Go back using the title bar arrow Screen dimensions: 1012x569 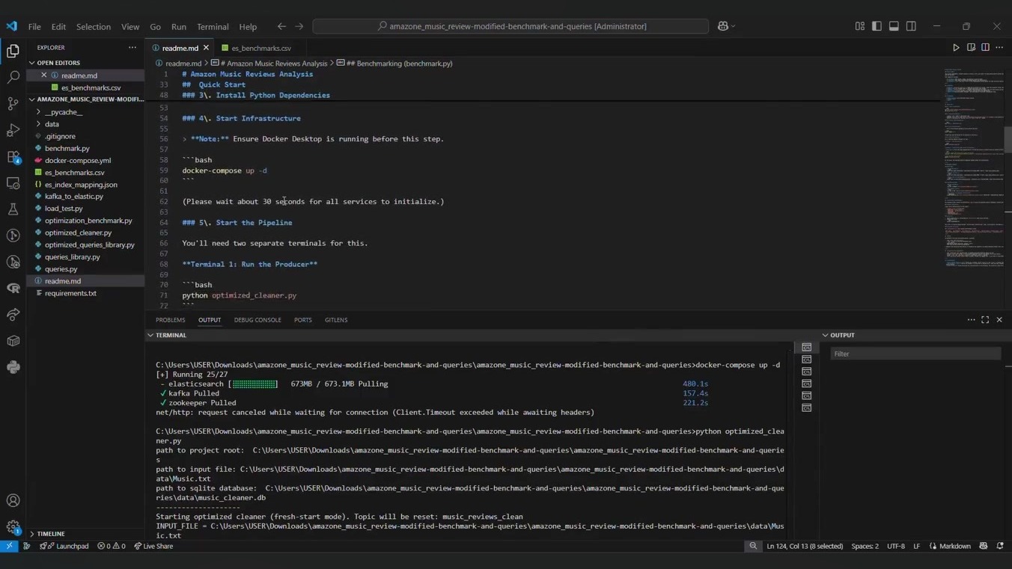point(281,26)
